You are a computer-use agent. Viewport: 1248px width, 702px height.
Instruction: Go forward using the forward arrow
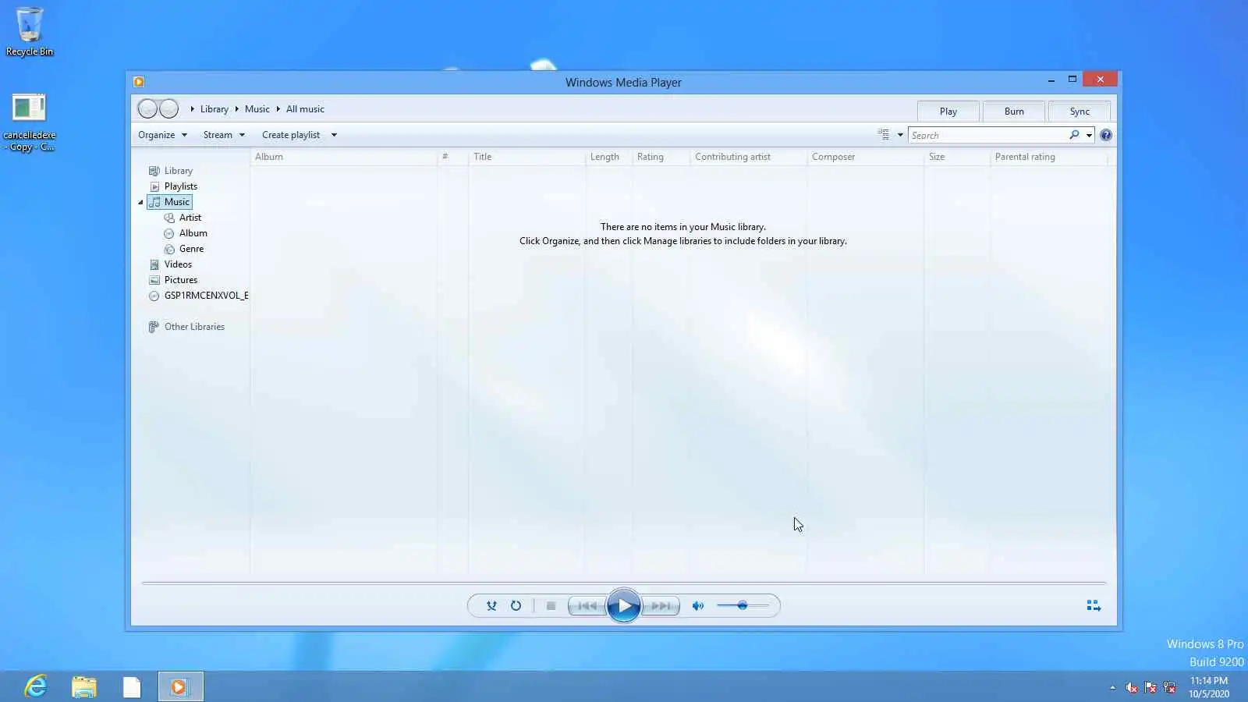tap(168, 109)
